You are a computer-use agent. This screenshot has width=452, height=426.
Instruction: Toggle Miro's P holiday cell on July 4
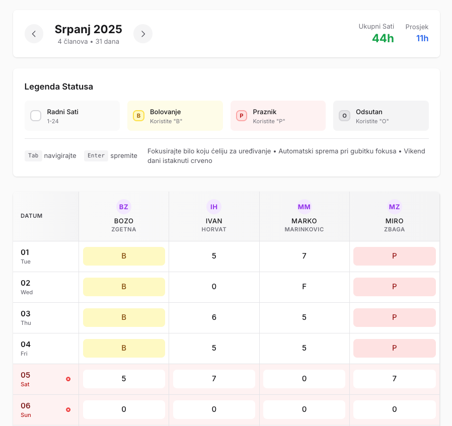point(394,348)
